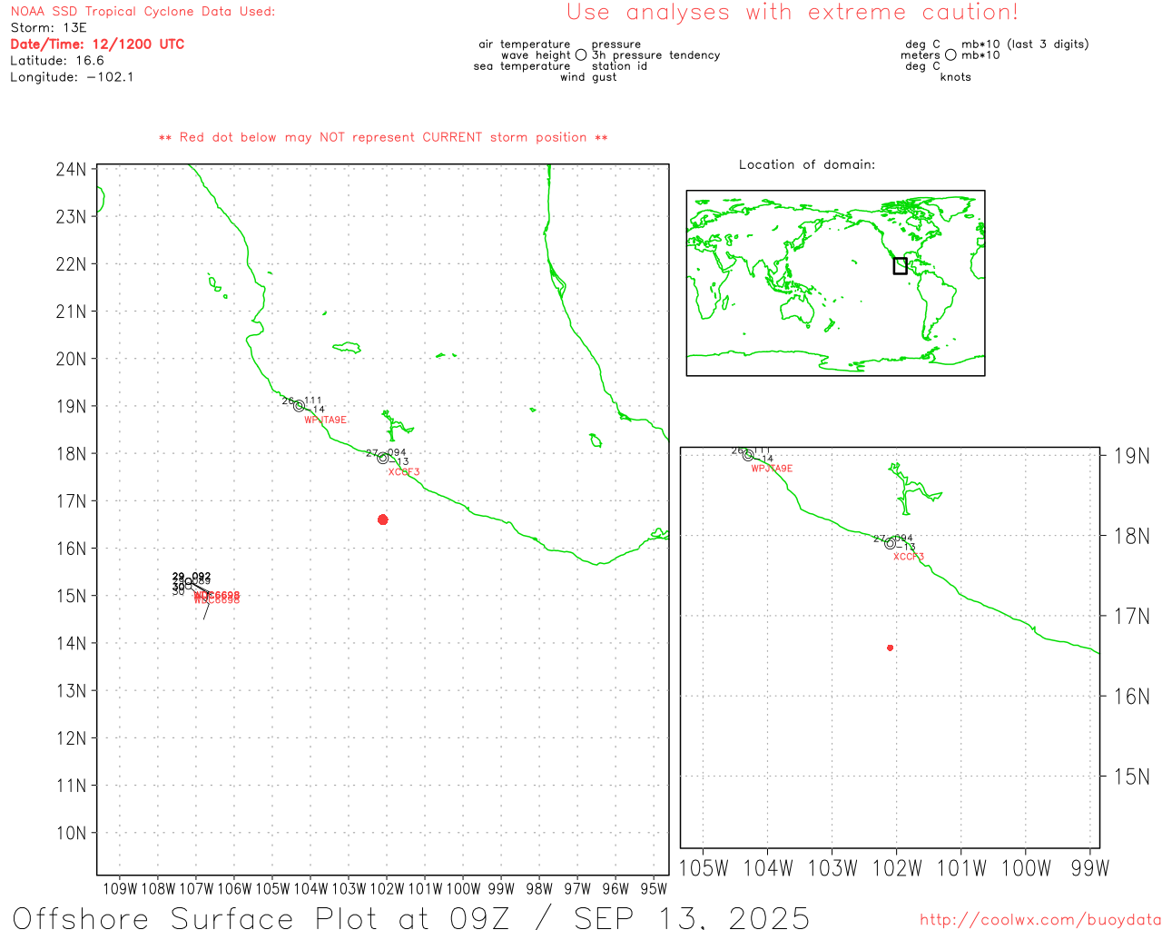The image size is (1162, 930).
Task: Click the 'wind gust' legend label
Action: (x=588, y=77)
